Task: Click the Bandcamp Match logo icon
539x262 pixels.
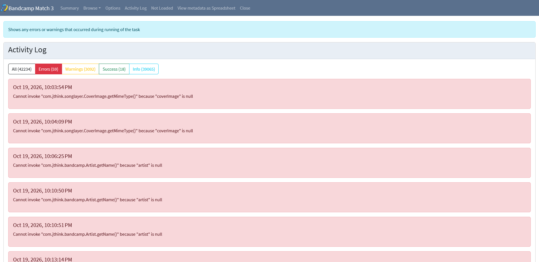Action: [x=4, y=8]
